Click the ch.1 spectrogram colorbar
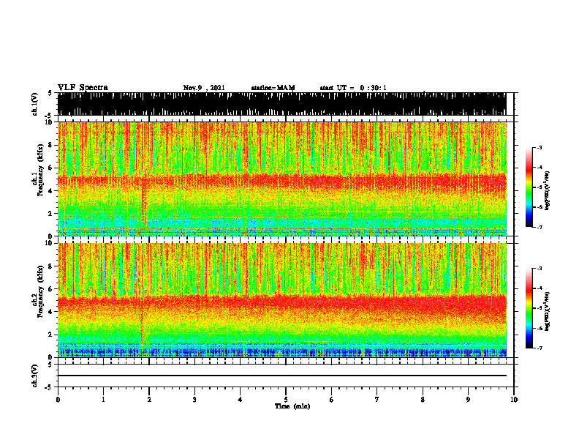This screenshot has width=579, height=448. [x=529, y=187]
